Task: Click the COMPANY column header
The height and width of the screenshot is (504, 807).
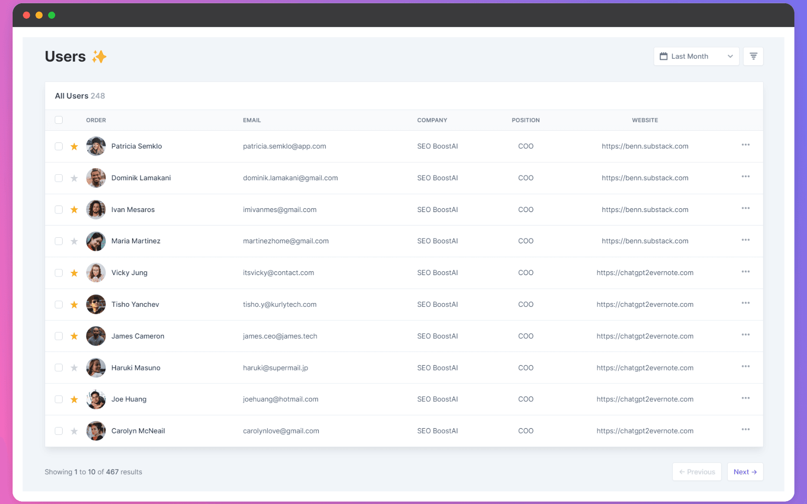Action: tap(432, 120)
